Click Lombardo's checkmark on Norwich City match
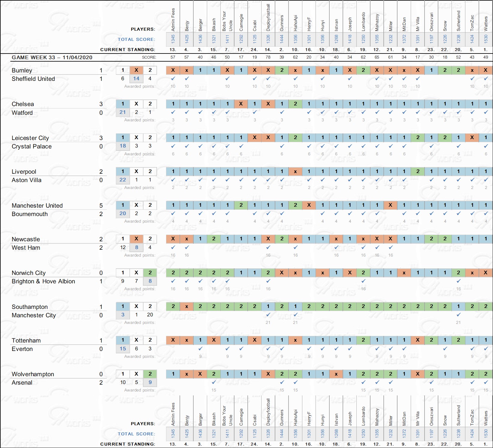The width and height of the screenshot is (493, 448). tap(363, 281)
